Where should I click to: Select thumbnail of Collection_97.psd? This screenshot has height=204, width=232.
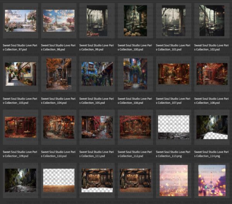click(x=20, y=21)
